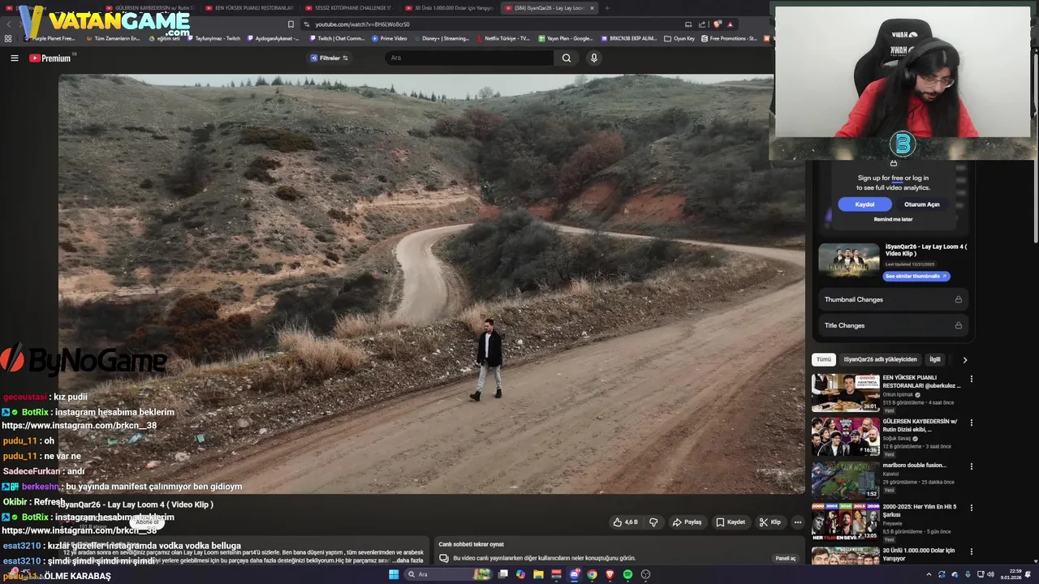Open the Panel aç live chat replay button
The height and width of the screenshot is (584, 1039).
click(x=785, y=558)
